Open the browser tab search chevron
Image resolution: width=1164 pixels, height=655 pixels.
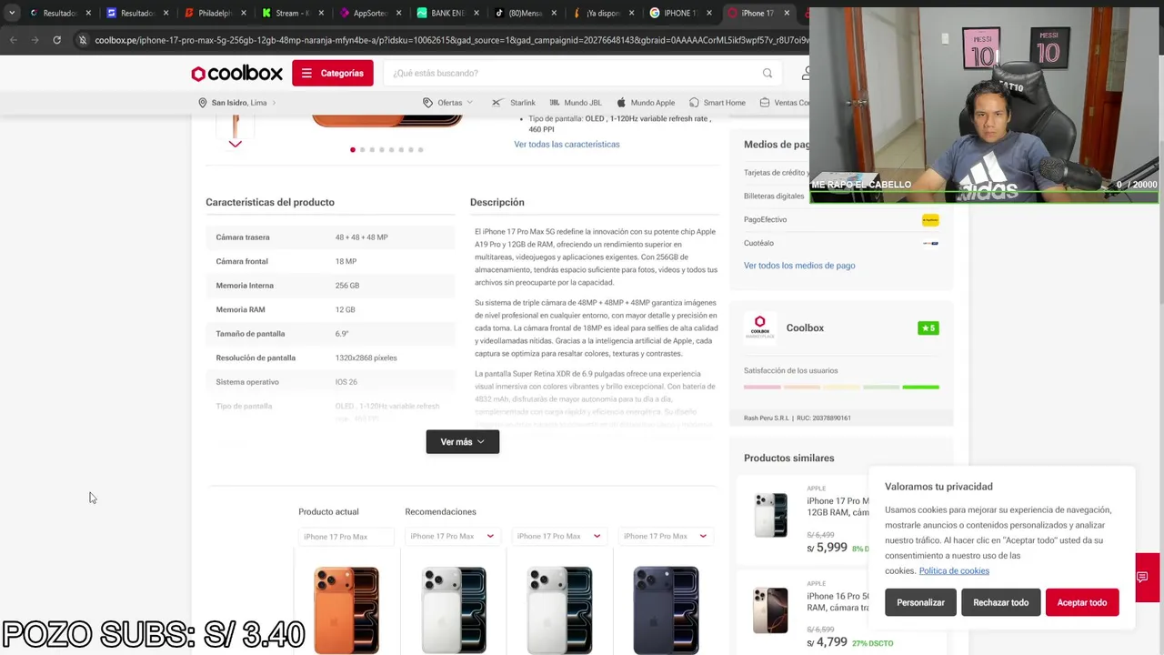pyautogui.click(x=11, y=14)
